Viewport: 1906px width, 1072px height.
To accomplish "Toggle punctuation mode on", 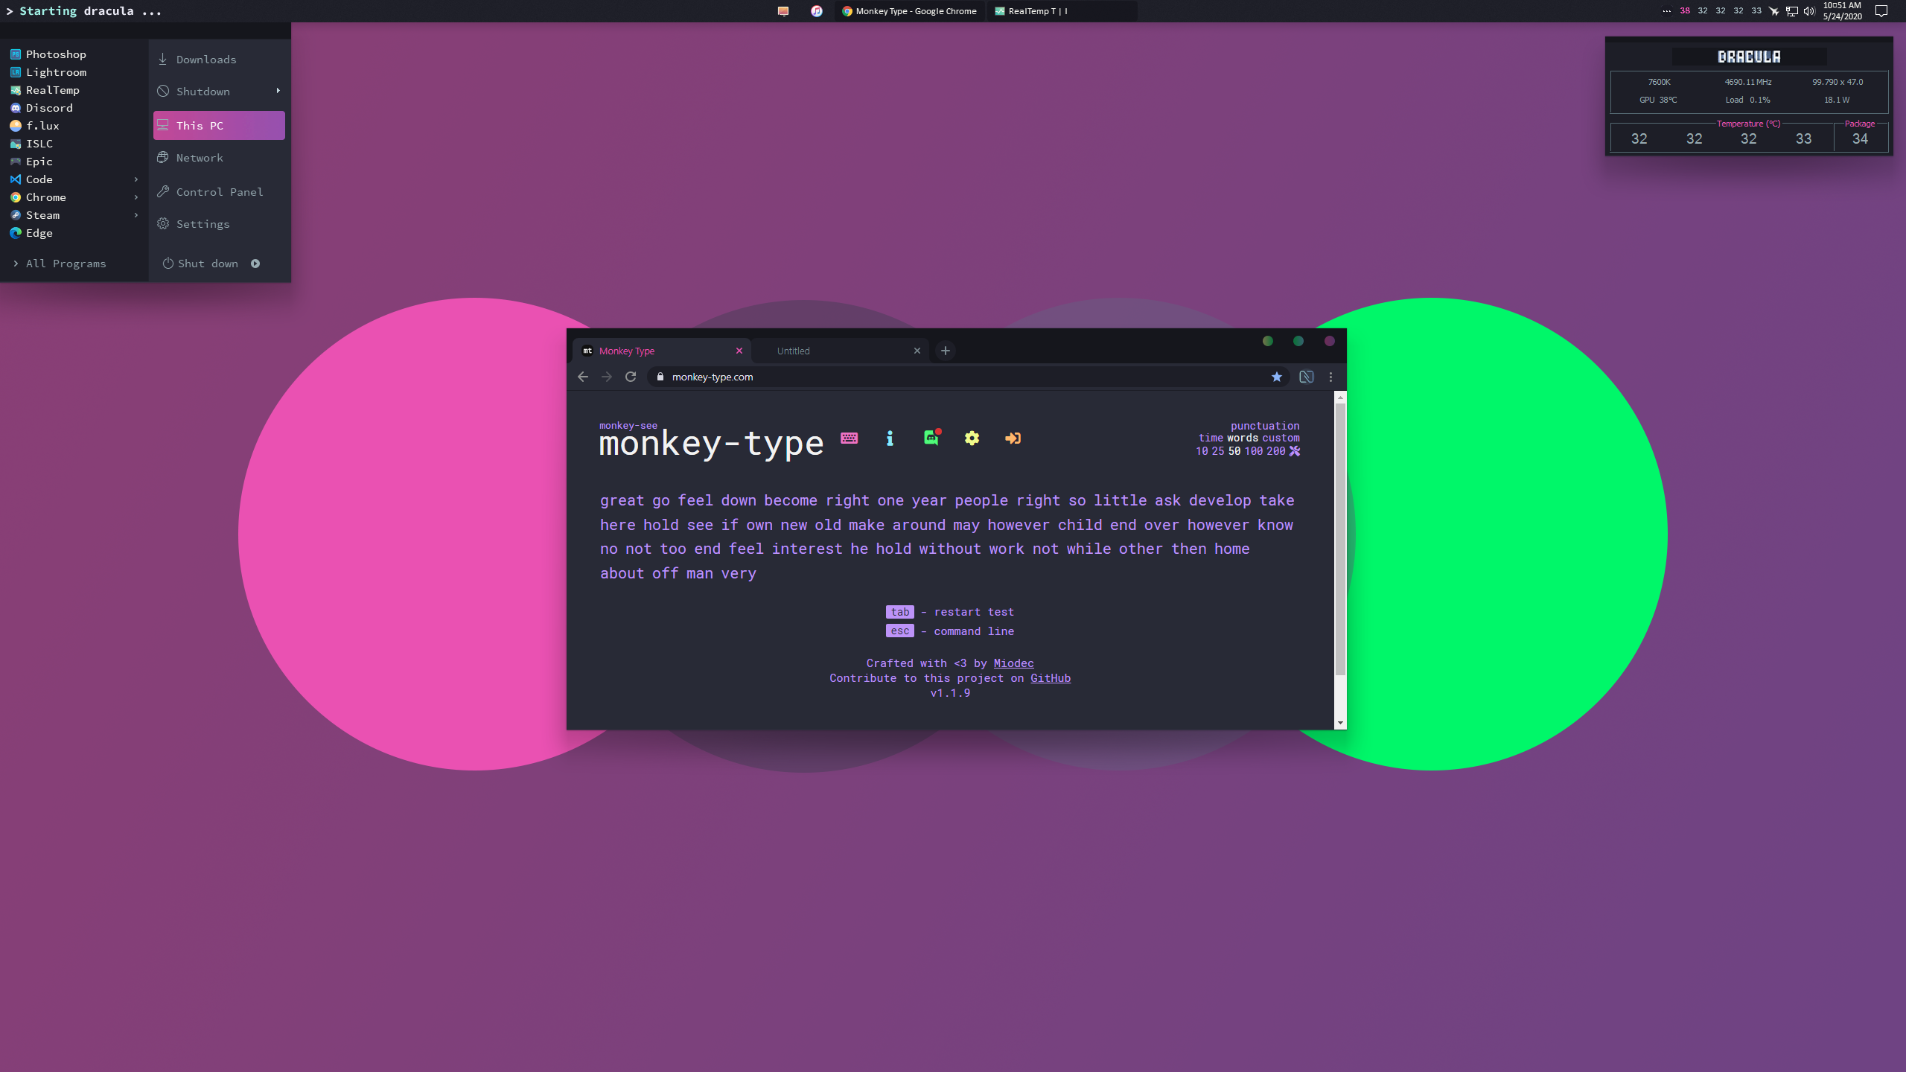I will pyautogui.click(x=1264, y=426).
